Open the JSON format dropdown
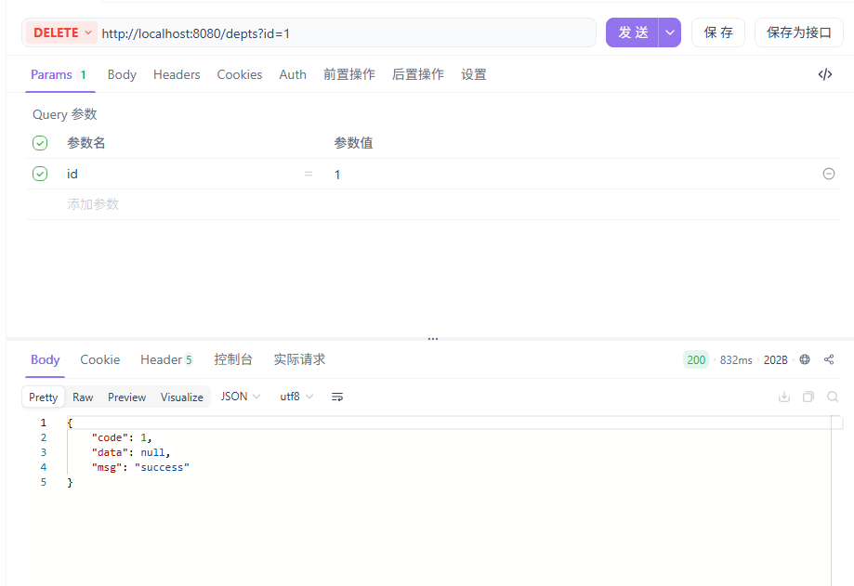The image size is (854, 586). (240, 397)
